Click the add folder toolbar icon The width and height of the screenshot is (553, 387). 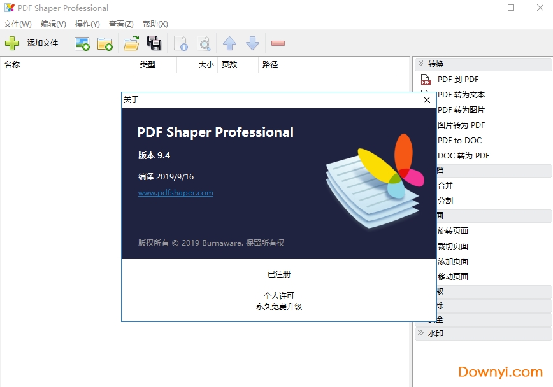105,43
